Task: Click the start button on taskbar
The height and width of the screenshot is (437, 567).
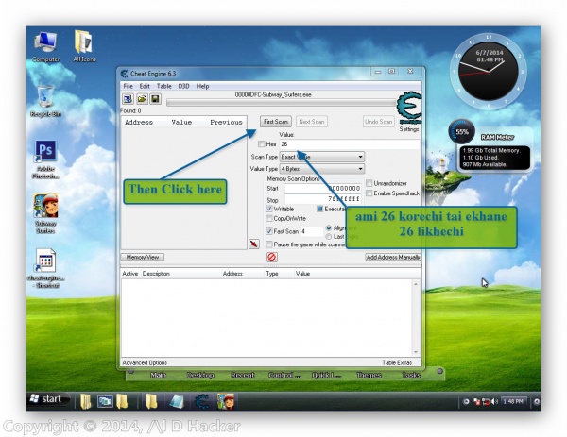Action: [48, 399]
